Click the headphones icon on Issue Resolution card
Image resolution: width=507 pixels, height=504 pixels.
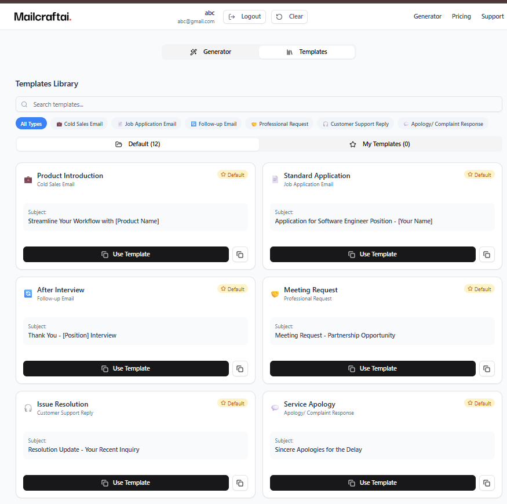28,408
